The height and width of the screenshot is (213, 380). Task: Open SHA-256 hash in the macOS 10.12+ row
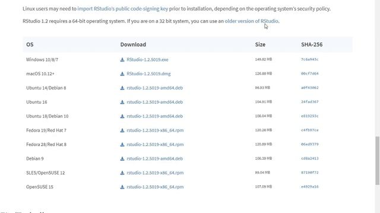click(310, 73)
